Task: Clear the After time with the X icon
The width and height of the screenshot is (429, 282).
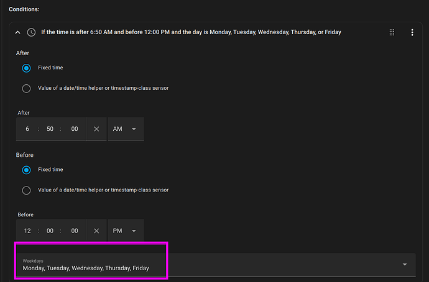Action: pos(96,129)
